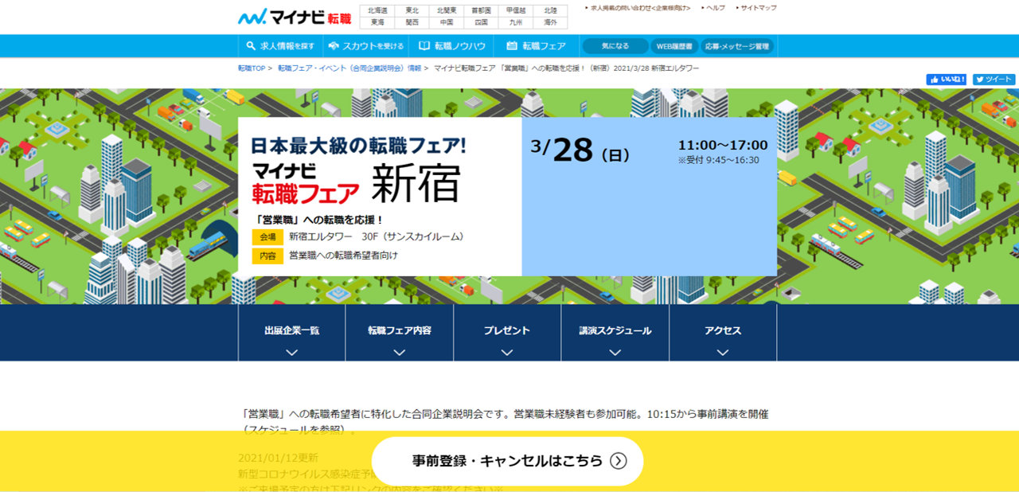Jump to the 出展企業一覧 section
1019x492 pixels.
(292, 333)
